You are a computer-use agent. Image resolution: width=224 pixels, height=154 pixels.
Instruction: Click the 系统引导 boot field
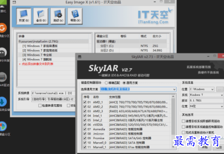[x=54, y=99]
